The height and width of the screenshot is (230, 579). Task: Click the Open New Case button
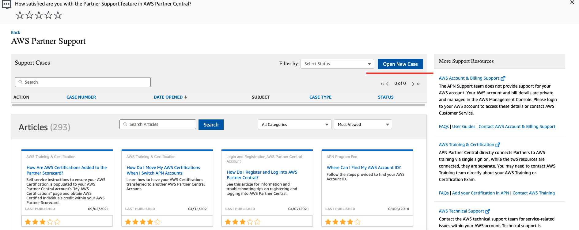[400, 64]
